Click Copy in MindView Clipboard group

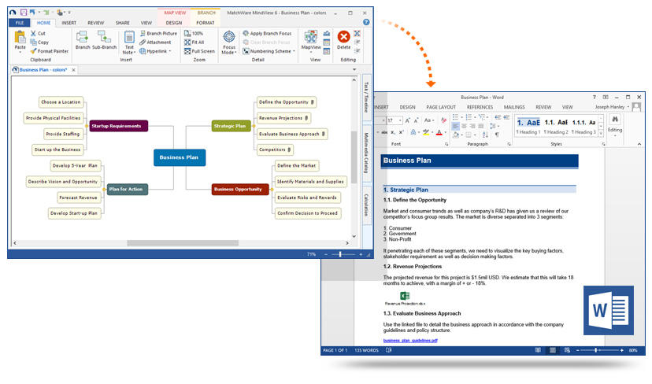point(39,42)
